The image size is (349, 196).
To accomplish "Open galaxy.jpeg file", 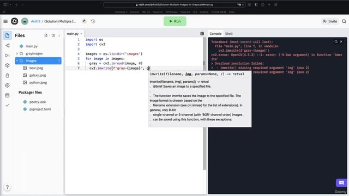I will point(38,75).
